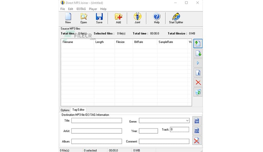The width and height of the screenshot is (263, 152).
Task: Click 'Total filesize :' label text
Action: [177, 34]
